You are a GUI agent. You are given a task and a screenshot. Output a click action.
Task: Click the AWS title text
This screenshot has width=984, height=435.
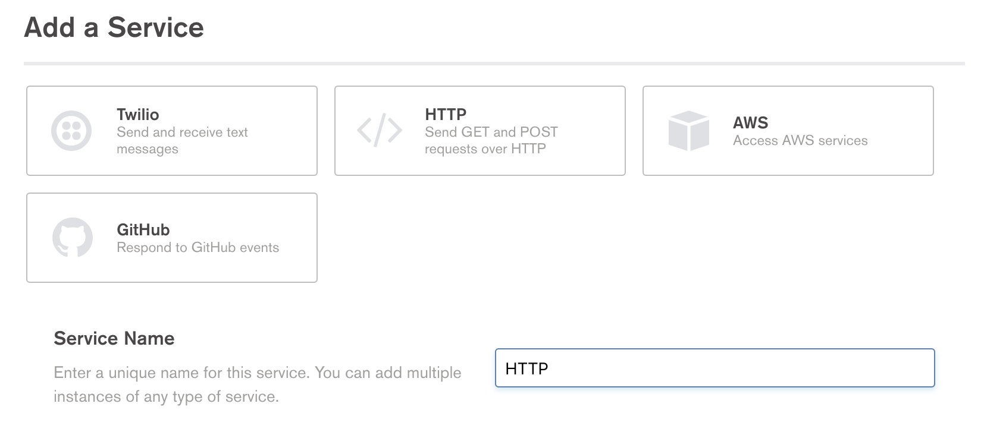pyautogui.click(x=751, y=122)
